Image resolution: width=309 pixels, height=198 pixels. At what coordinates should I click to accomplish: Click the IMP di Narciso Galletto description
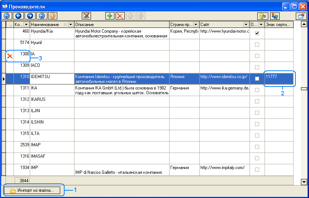pyautogui.click(x=122, y=170)
